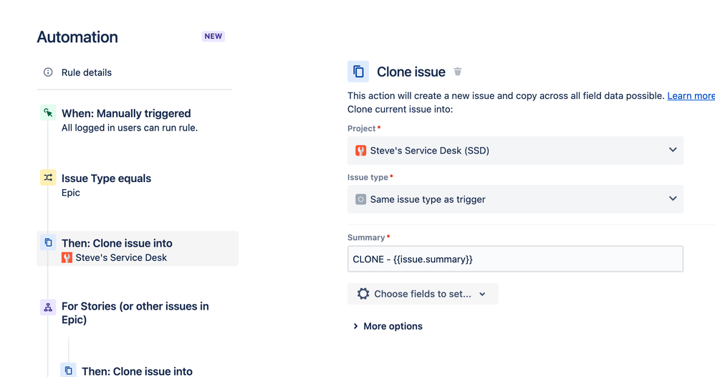
Task: Click the gray issue type icon in dropdown
Action: pyautogui.click(x=360, y=199)
